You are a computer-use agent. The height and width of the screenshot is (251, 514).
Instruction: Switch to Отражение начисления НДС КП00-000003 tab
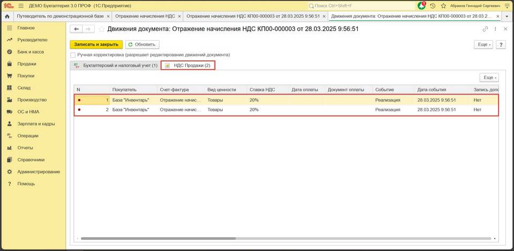pyautogui.click(x=253, y=16)
